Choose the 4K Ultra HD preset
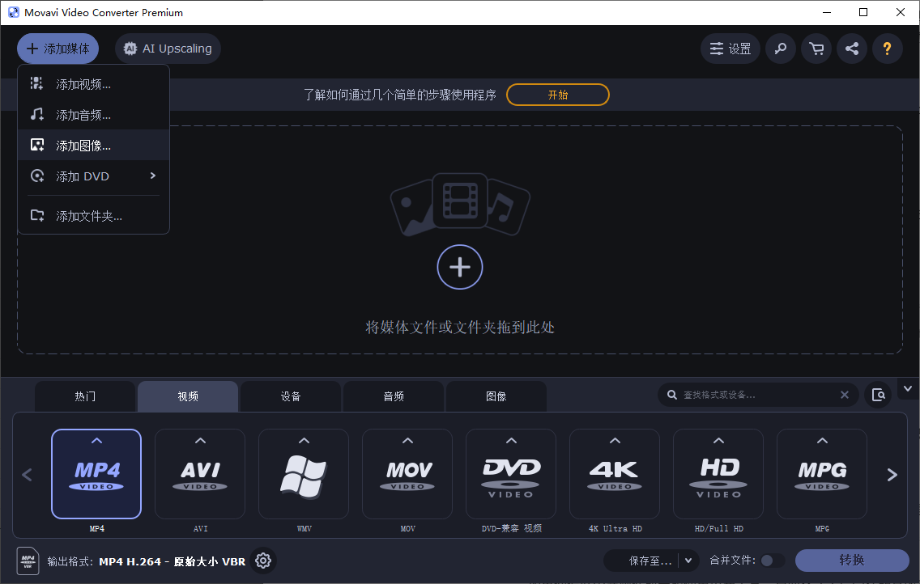This screenshot has width=920, height=584. point(615,474)
